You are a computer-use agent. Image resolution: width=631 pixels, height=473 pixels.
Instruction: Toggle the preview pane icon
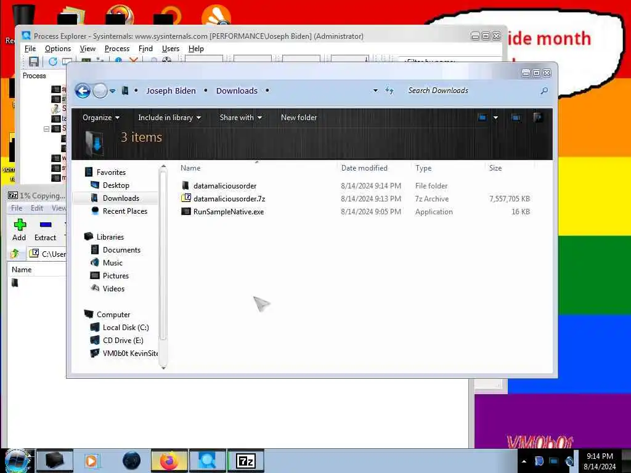(516, 118)
